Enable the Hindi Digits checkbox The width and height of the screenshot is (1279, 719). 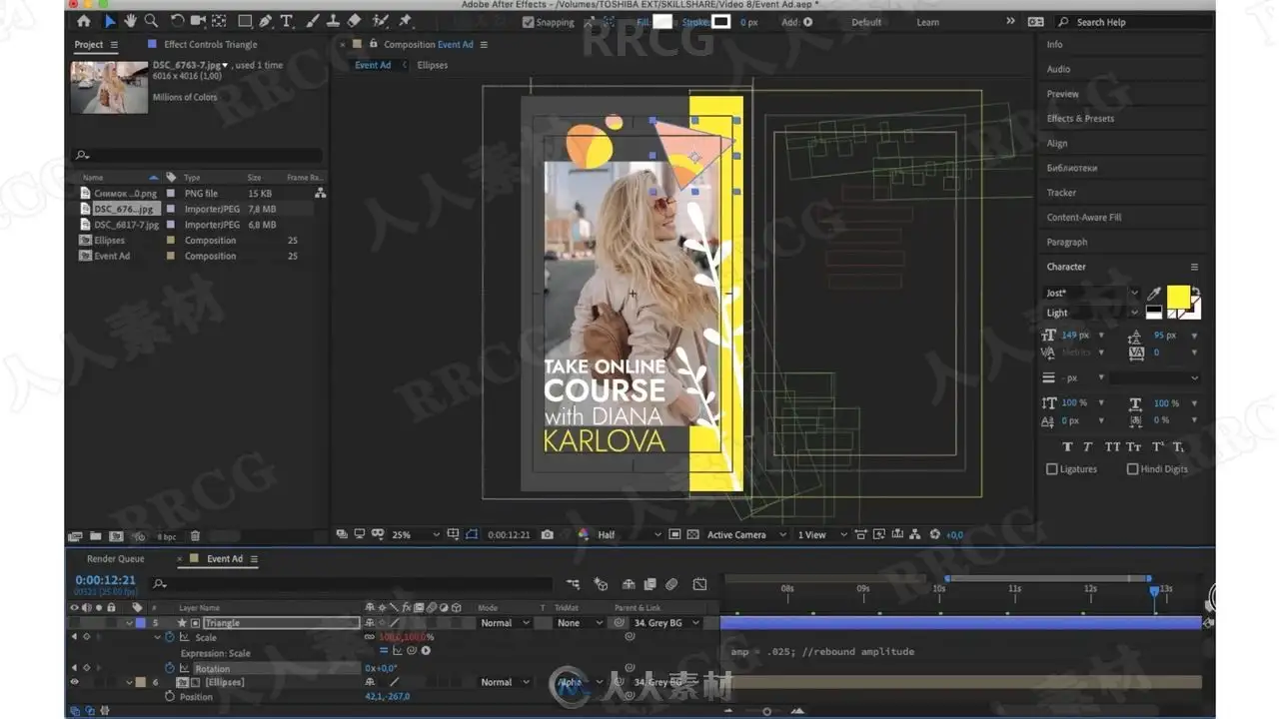1132,469
